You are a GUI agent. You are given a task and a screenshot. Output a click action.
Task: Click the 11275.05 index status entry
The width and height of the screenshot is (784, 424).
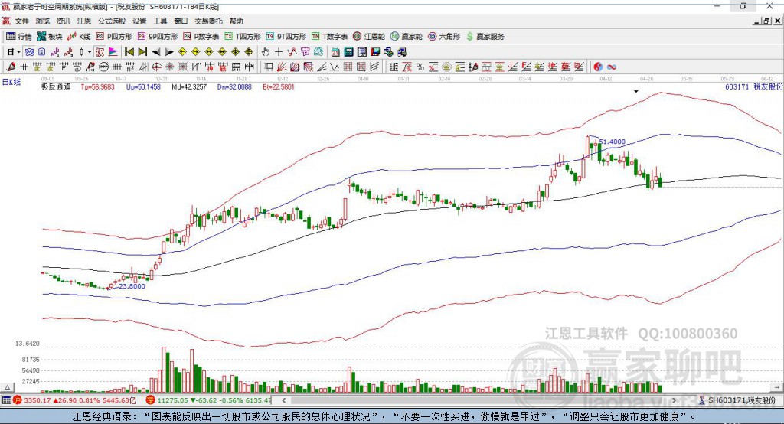click(x=209, y=400)
